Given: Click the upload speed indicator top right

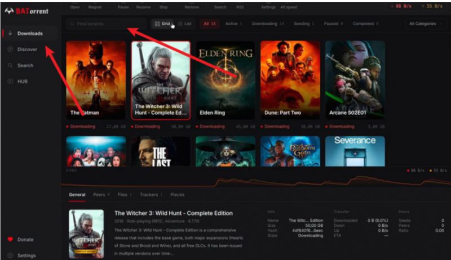Looking at the screenshot, I should (432, 6).
